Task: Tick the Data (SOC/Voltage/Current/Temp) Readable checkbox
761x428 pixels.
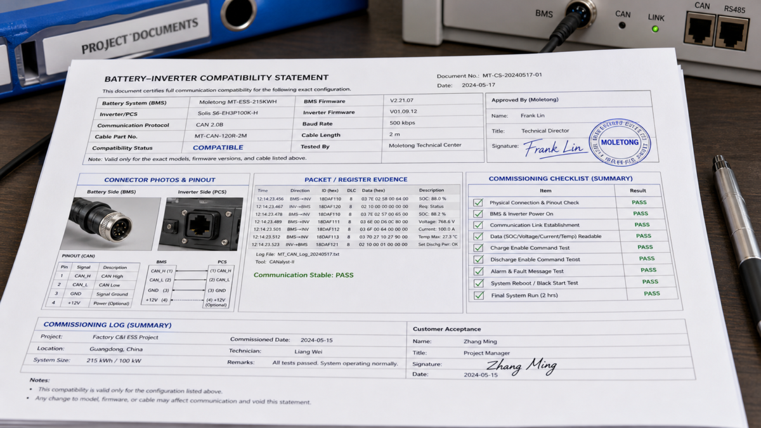Action: [479, 237]
